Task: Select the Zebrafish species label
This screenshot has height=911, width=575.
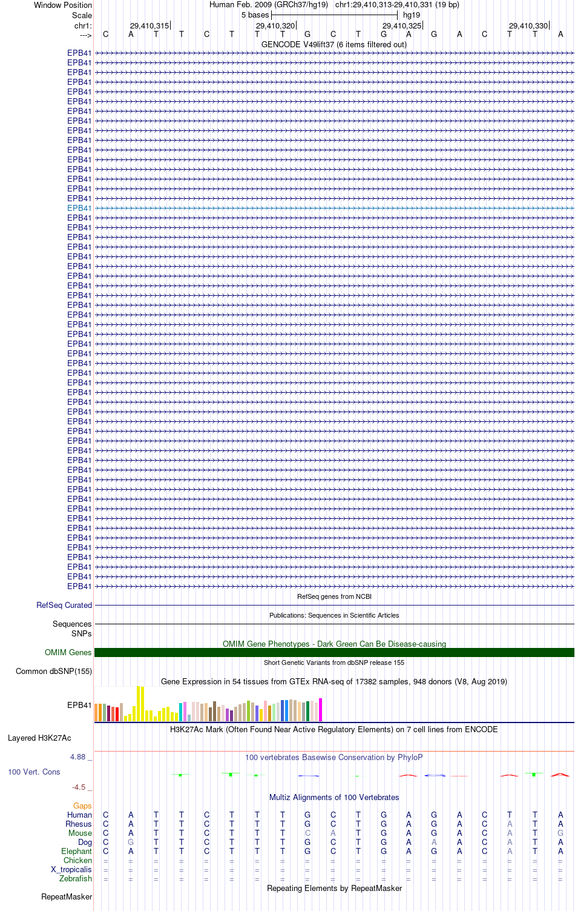Action: (76, 878)
